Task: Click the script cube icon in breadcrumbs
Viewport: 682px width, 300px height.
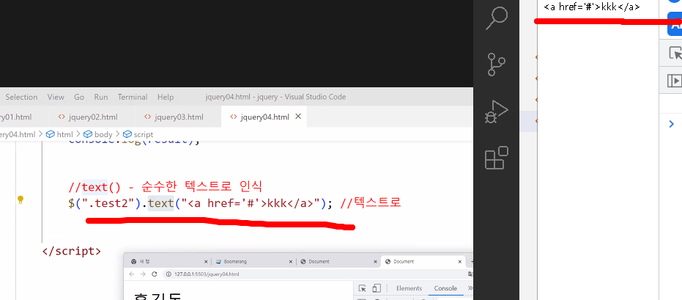Action: coord(127,134)
